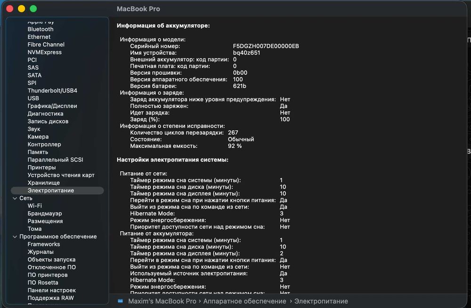This screenshot has width=471, height=308.
Task: Click the computer icon in path bar
Action: point(120,301)
